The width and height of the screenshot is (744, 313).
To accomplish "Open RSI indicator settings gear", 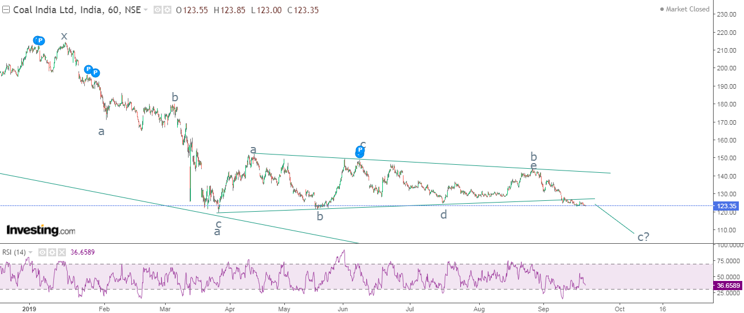I will 52,252.
